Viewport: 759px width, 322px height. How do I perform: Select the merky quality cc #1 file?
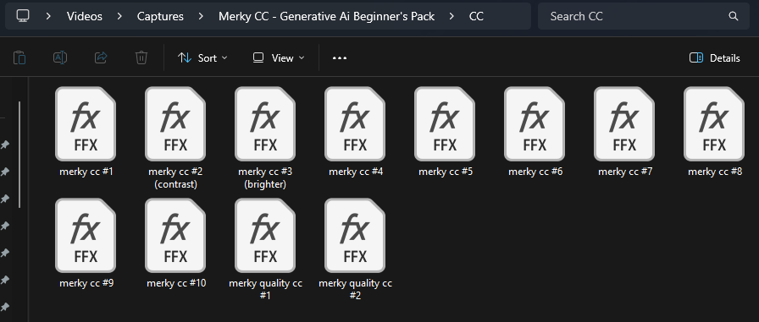pyautogui.click(x=265, y=249)
